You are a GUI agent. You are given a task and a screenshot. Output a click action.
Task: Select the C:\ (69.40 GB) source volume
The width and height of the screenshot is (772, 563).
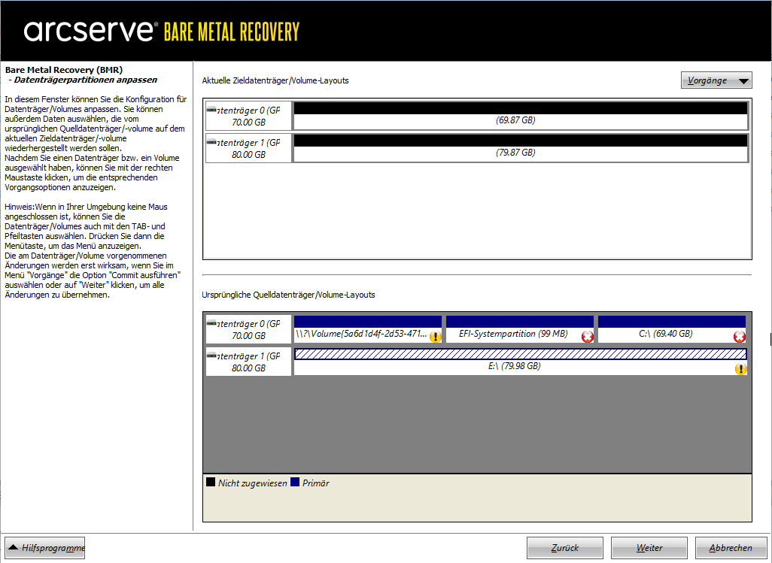pos(672,329)
